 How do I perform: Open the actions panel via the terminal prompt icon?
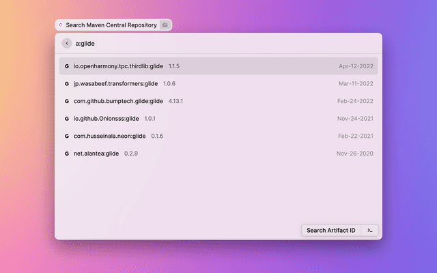coord(369,230)
